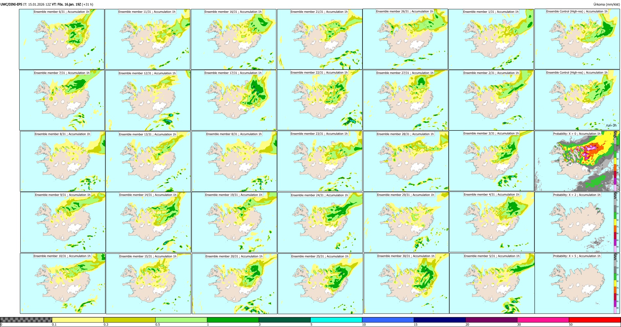The image size is (621, 327).
Task: Select the red 50+ legend swatch
Action: click(595, 320)
